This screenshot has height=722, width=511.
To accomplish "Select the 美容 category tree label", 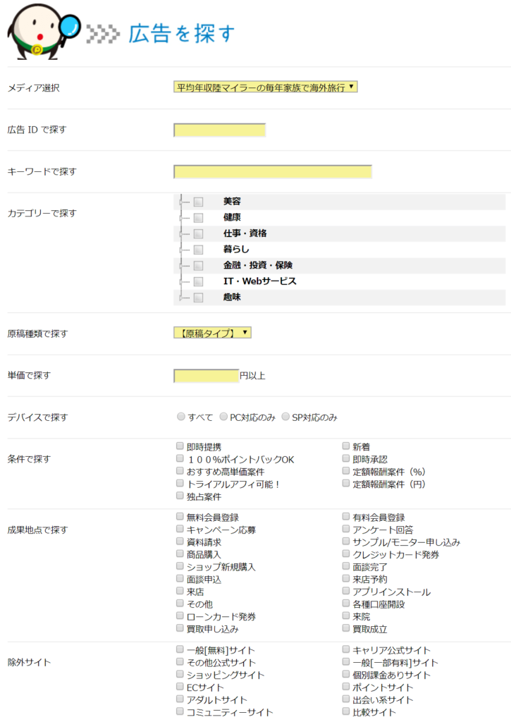I will pyautogui.click(x=232, y=202).
